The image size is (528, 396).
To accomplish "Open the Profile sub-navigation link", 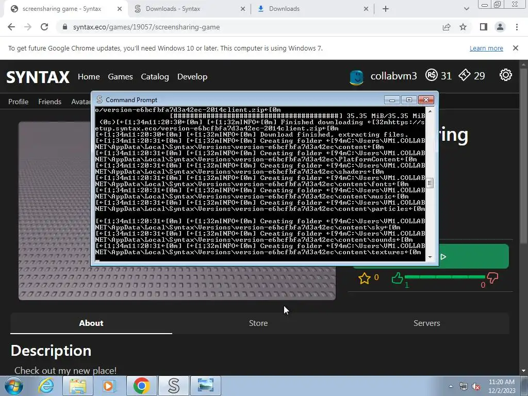I will point(18,102).
